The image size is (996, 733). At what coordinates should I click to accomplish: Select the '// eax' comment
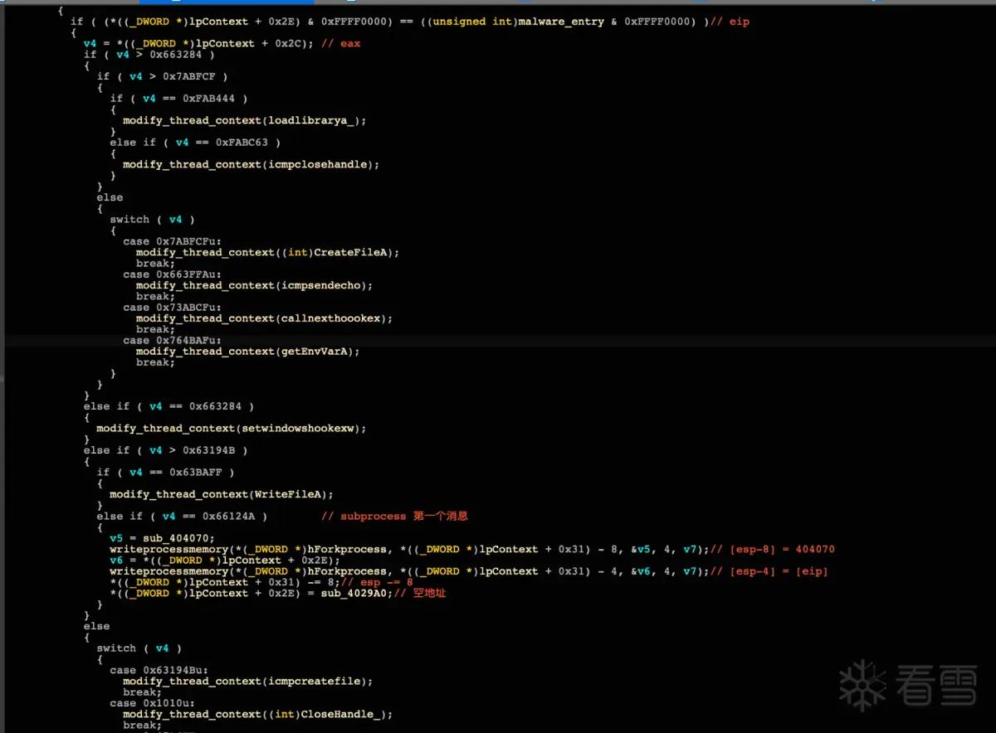[340, 43]
